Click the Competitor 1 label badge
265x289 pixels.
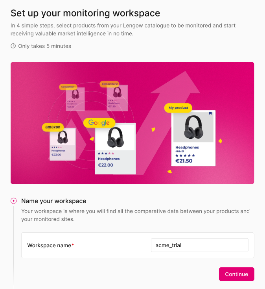pos(68,87)
